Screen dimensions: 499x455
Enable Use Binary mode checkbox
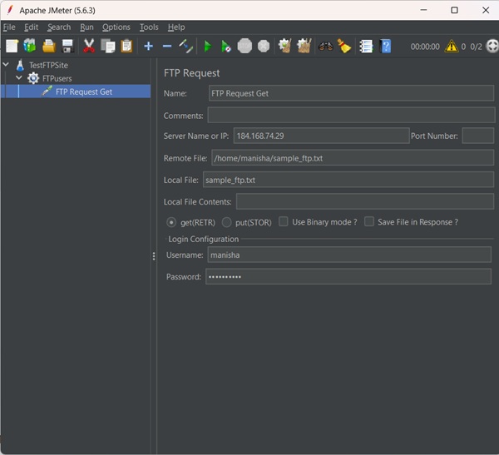pyautogui.click(x=284, y=221)
